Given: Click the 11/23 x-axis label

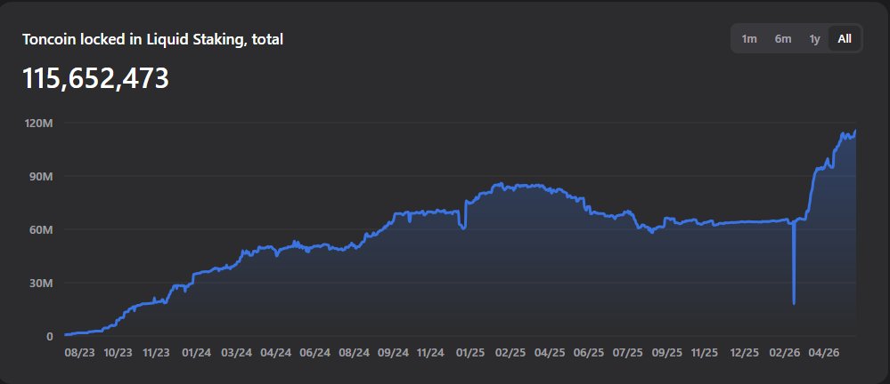Looking at the screenshot, I should (x=156, y=352).
